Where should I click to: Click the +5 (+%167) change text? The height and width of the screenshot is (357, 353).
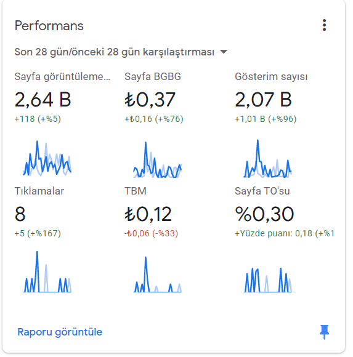pyautogui.click(x=38, y=233)
